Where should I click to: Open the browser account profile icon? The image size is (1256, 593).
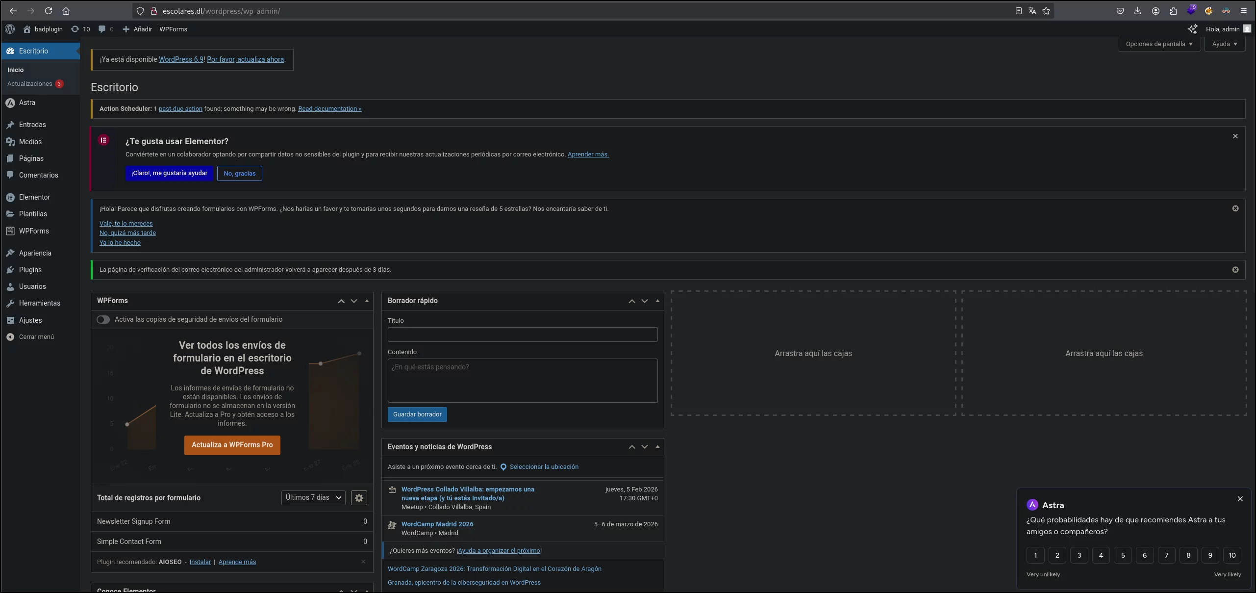[x=1156, y=11]
